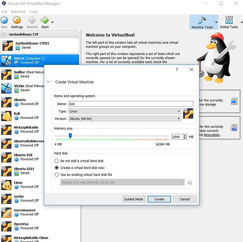Click the dialog help question mark

click(177, 69)
